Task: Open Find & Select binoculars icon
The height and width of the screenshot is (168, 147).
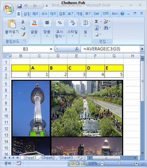Action: [x=106, y=28]
